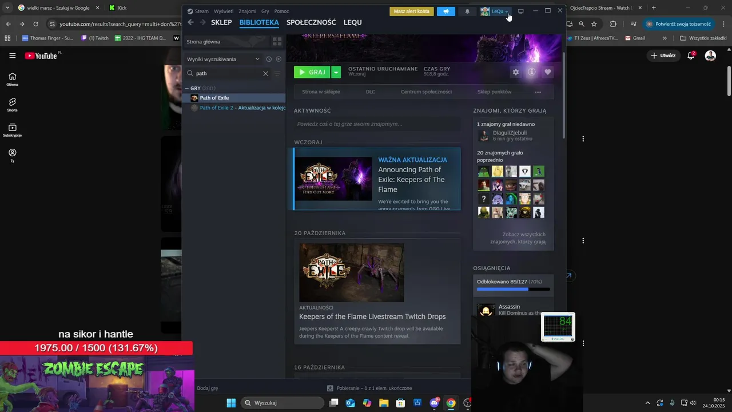Open Centrum społeczności link
This screenshot has height=412, width=732.
[426, 92]
